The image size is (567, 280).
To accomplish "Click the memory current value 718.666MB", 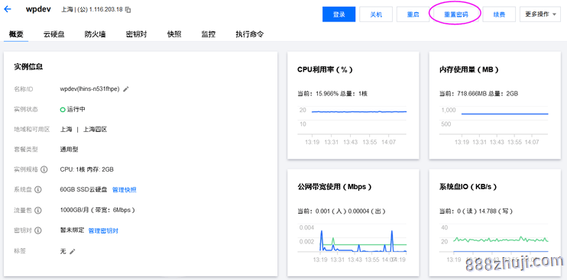I will 473,93.
